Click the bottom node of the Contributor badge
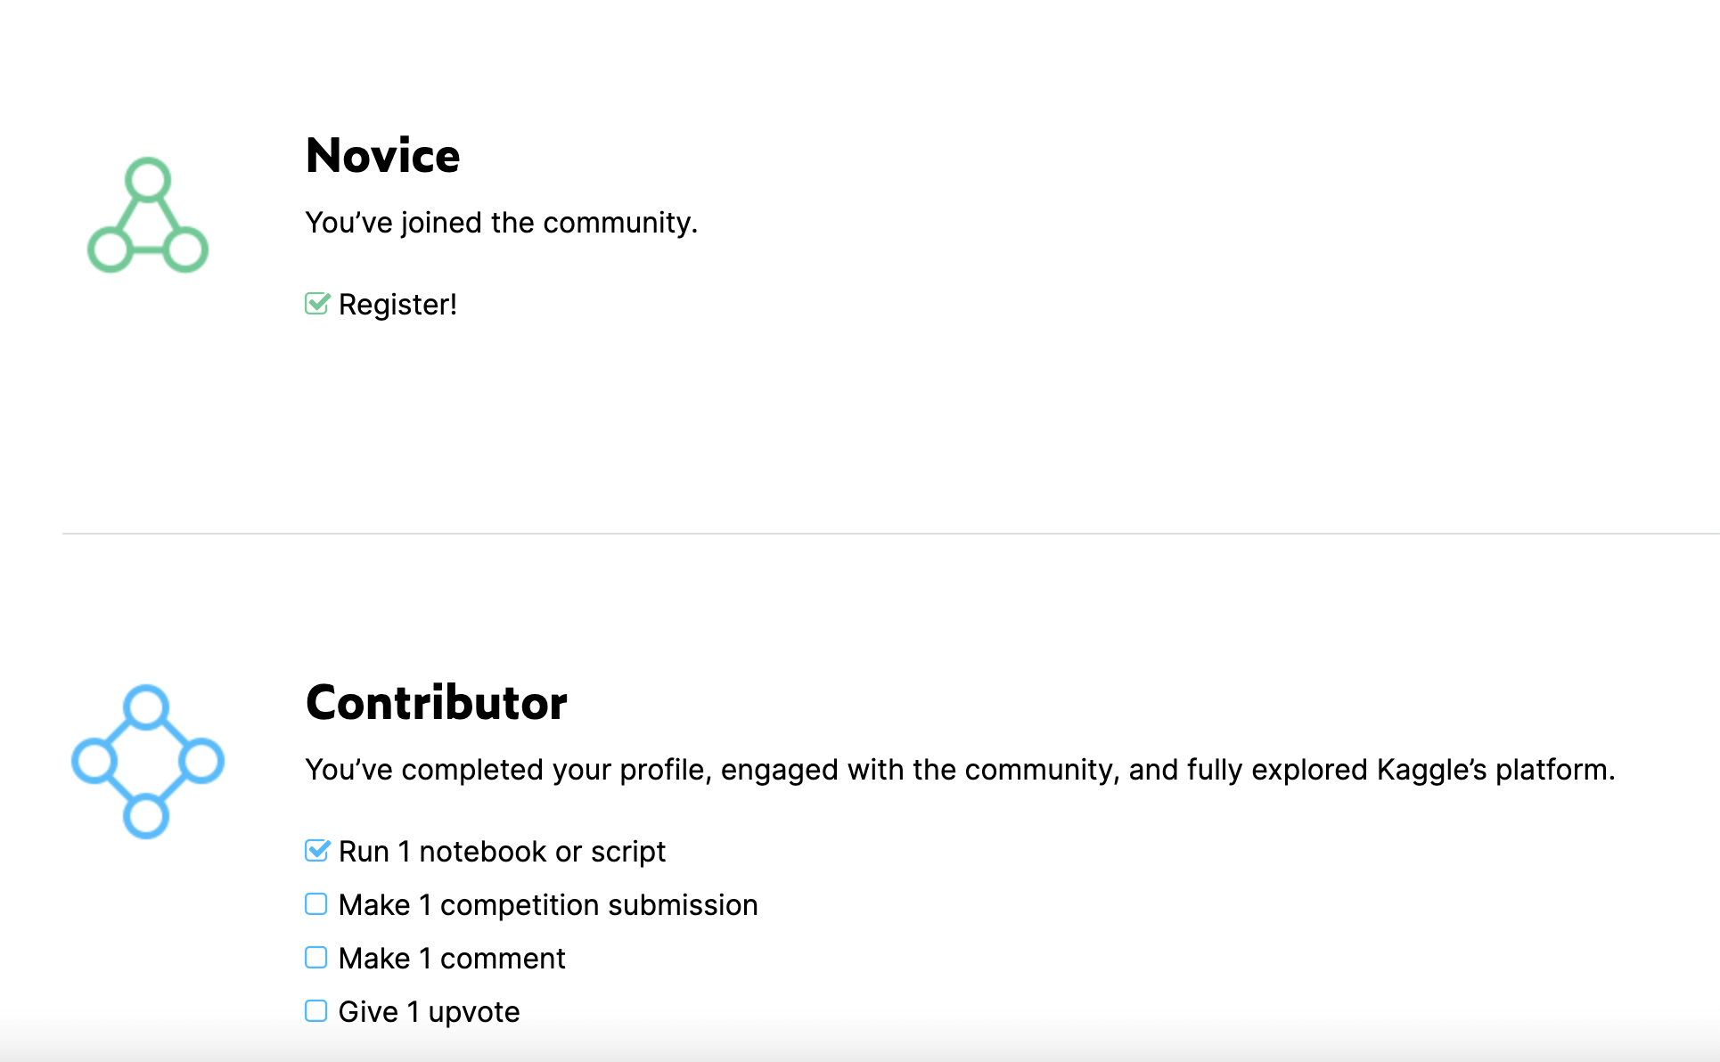The width and height of the screenshot is (1720, 1062). [x=146, y=815]
